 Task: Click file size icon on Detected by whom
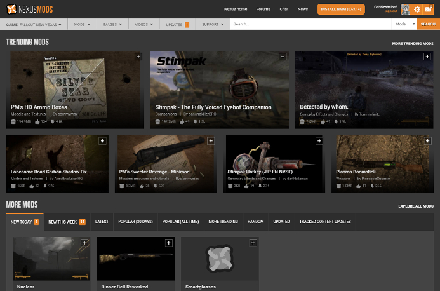coord(302,121)
